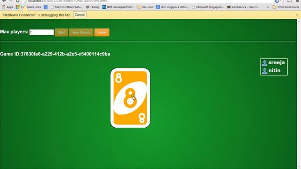Image resolution: width=301 pixels, height=169 pixels.
Task: Open the Chrome menu hamburger icon
Action: [x=297, y=1]
